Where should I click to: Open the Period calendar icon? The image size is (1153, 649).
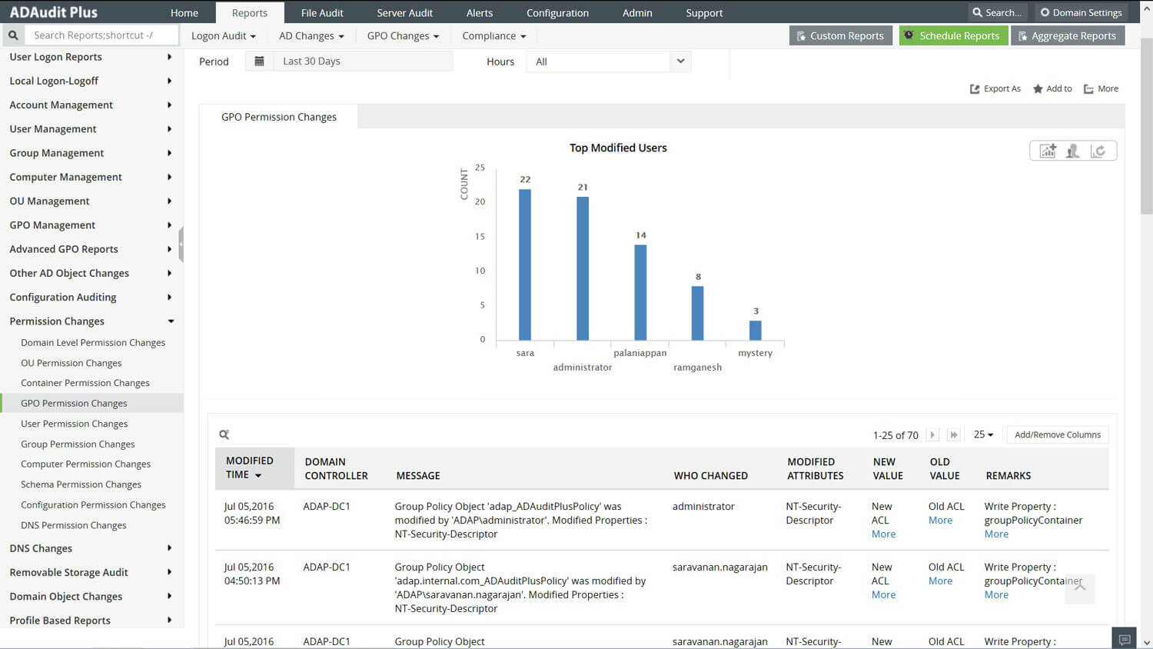click(259, 62)
